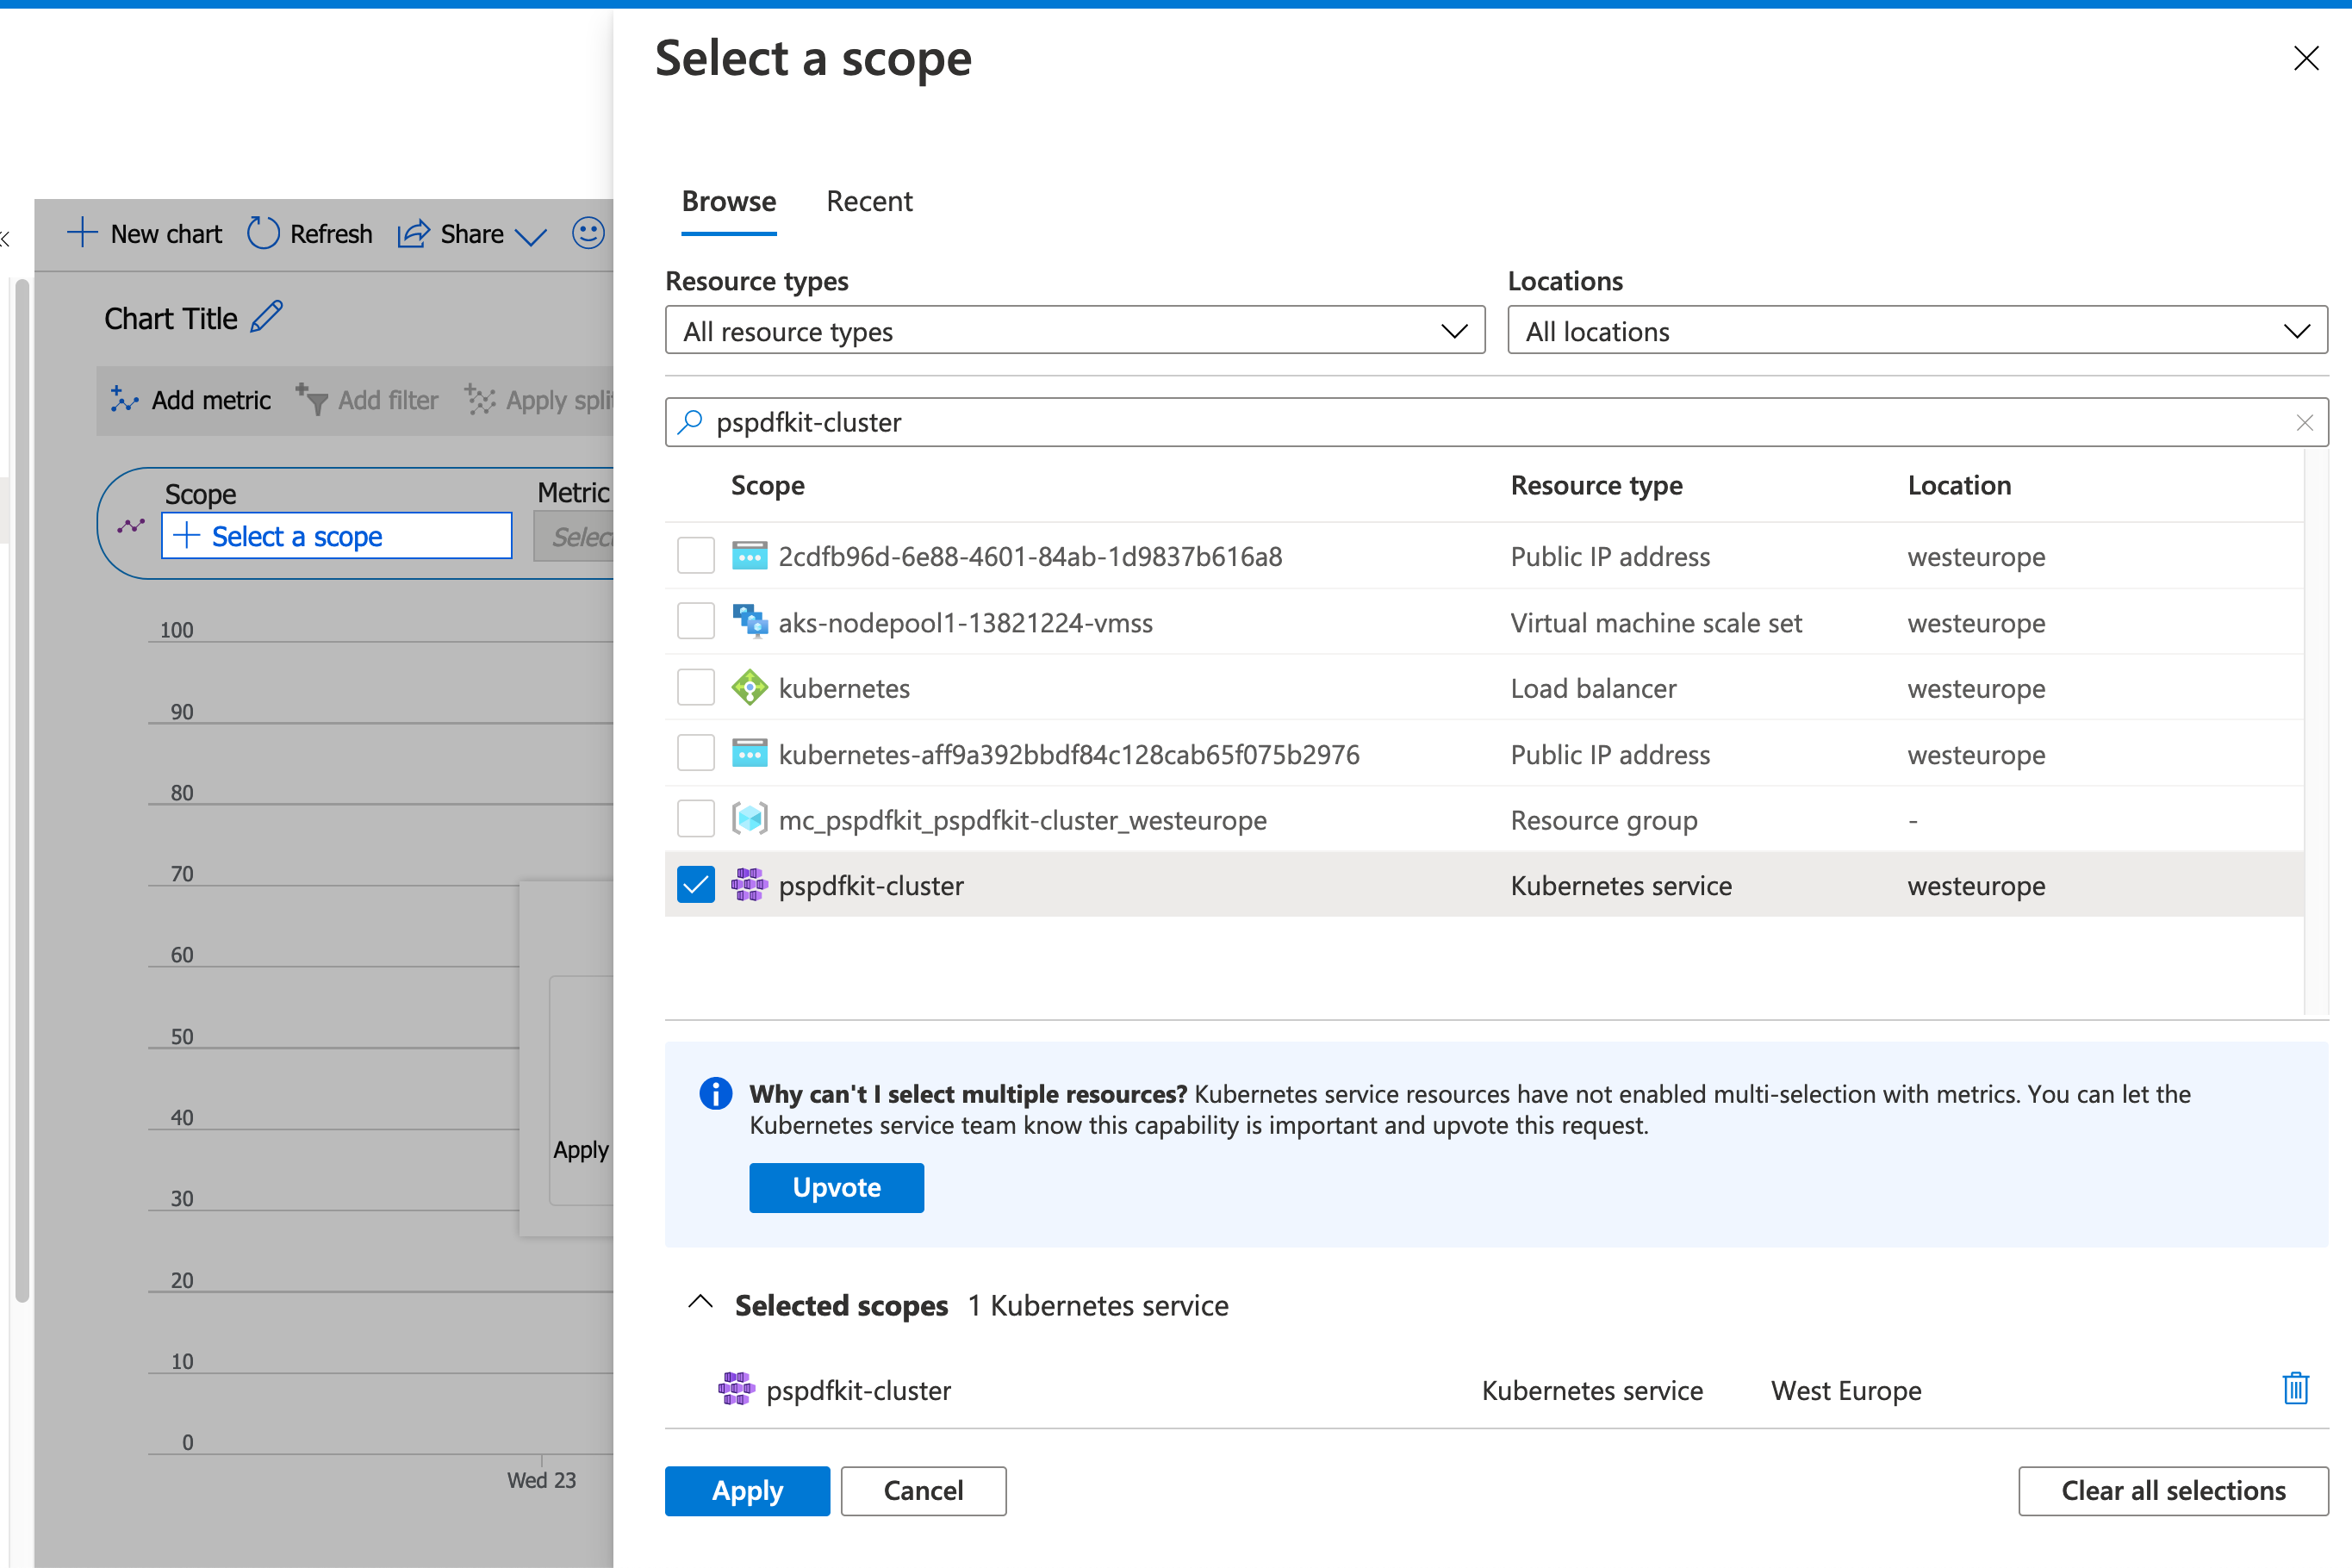The width and height of the screenshot is (2352, 1568).
Task: Delete pspdfkit-cluster from selected scopes
Action: 2296,1390
